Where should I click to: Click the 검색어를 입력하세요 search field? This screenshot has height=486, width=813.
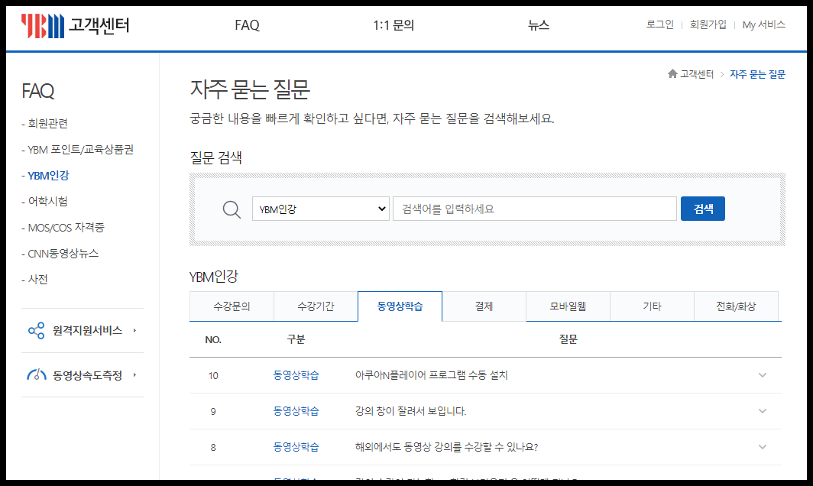[535, 209]
